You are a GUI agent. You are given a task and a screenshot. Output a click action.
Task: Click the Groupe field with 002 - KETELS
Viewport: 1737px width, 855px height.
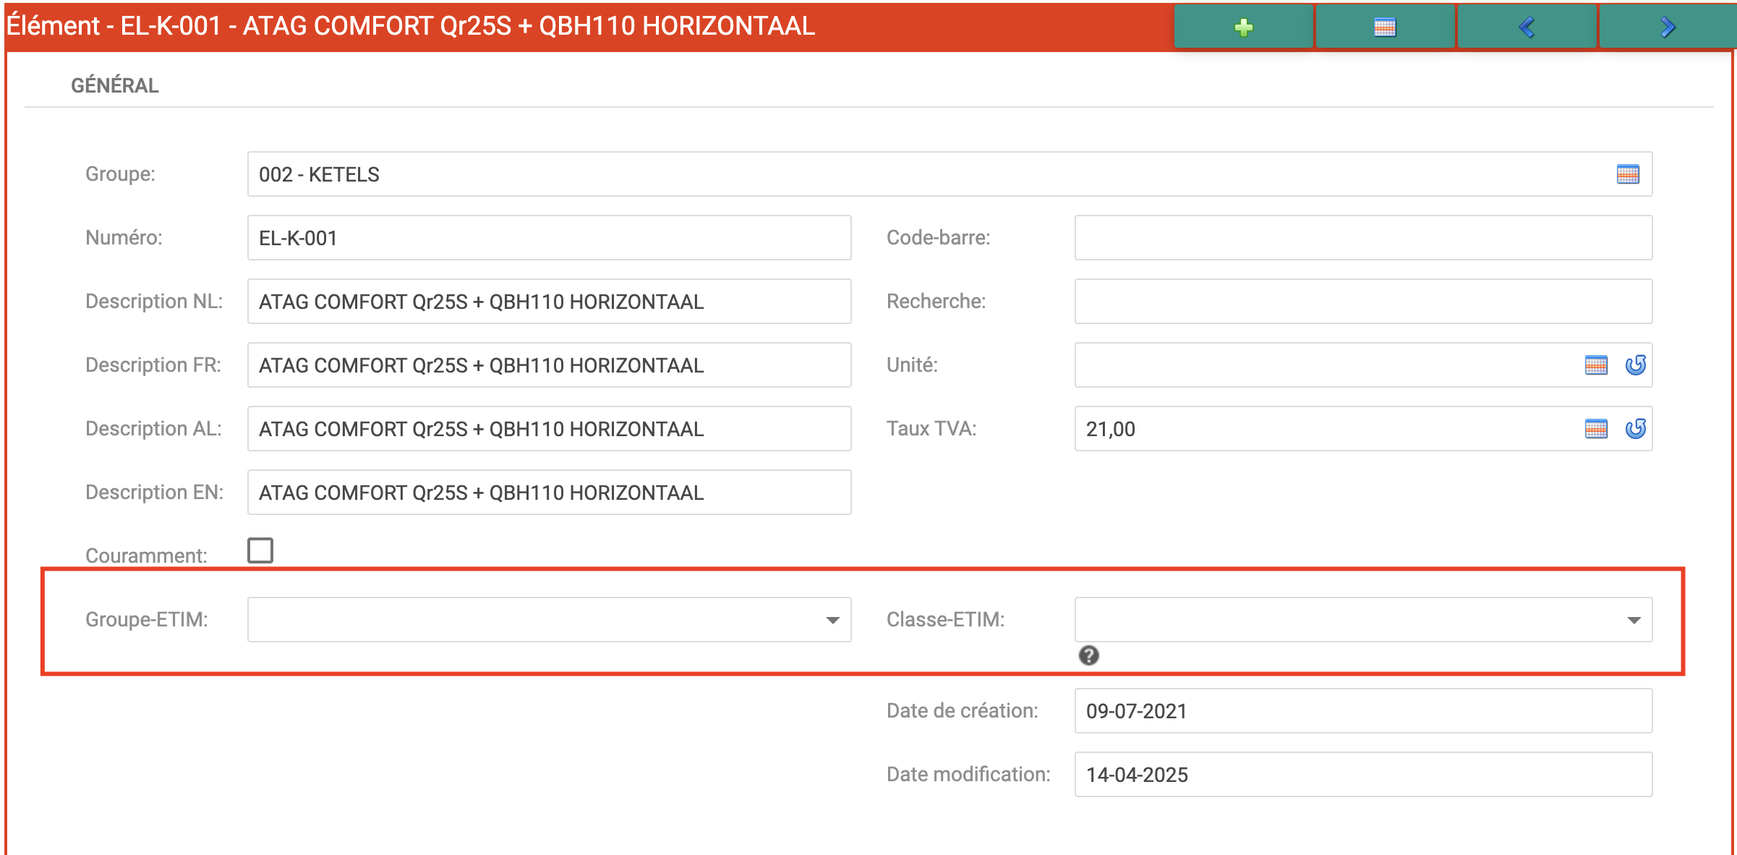click(949, 174)
